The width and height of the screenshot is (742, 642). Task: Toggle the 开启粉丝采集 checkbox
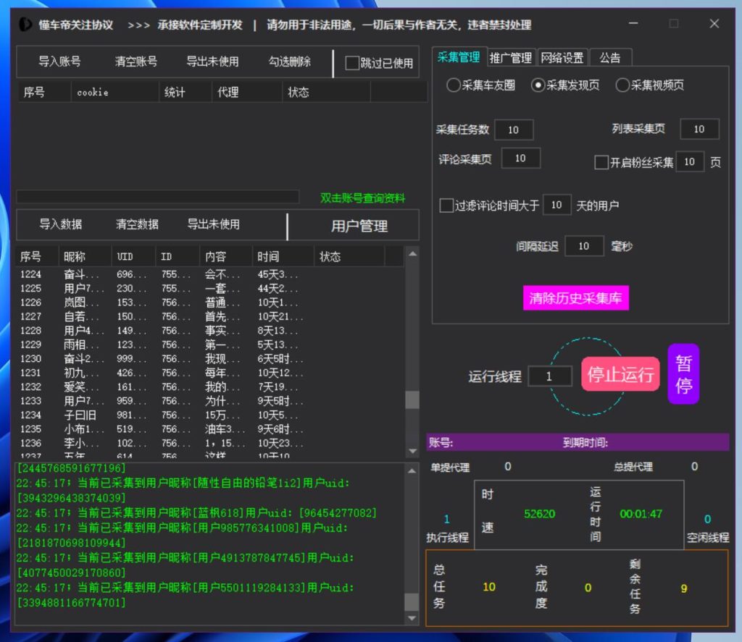[601, 162]
